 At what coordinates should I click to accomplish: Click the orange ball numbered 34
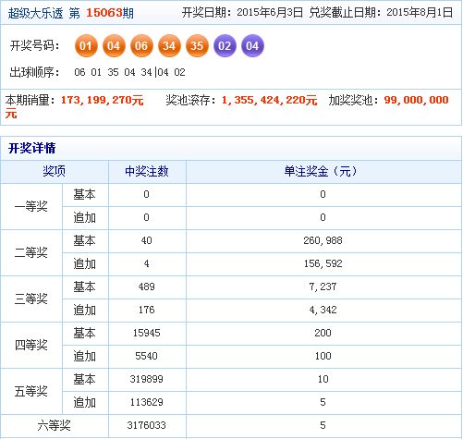click(x=169, y=46)
